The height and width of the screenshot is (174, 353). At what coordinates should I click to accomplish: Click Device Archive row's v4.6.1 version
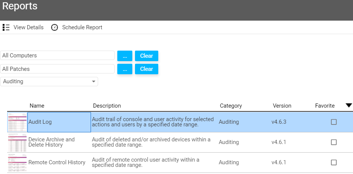tap(279, 142)
